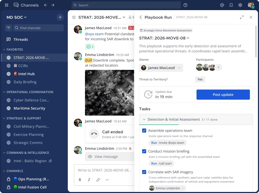Go forward with the history right arrow

53,5
